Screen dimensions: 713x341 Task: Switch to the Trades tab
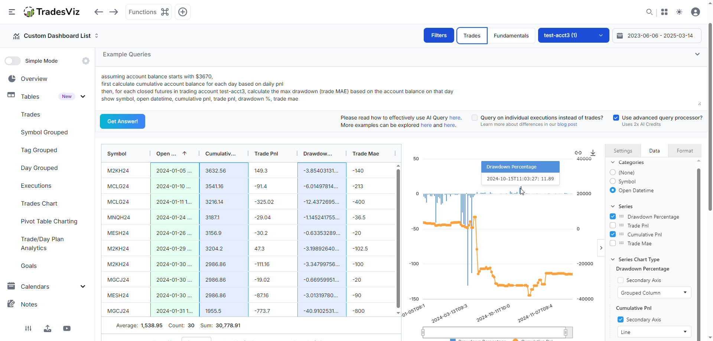[x=472, y=36]
